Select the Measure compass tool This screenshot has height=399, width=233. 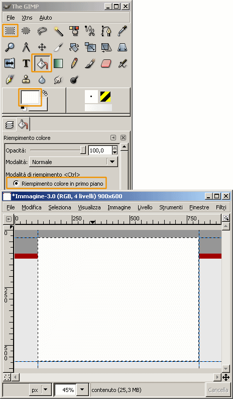pos(26,47)
